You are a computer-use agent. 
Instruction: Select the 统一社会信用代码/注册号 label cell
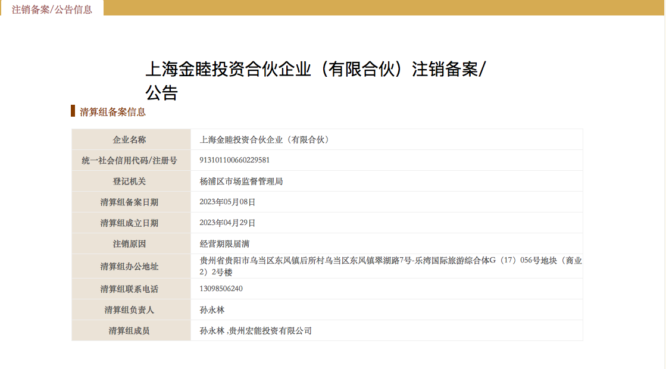tap(130, 161)
